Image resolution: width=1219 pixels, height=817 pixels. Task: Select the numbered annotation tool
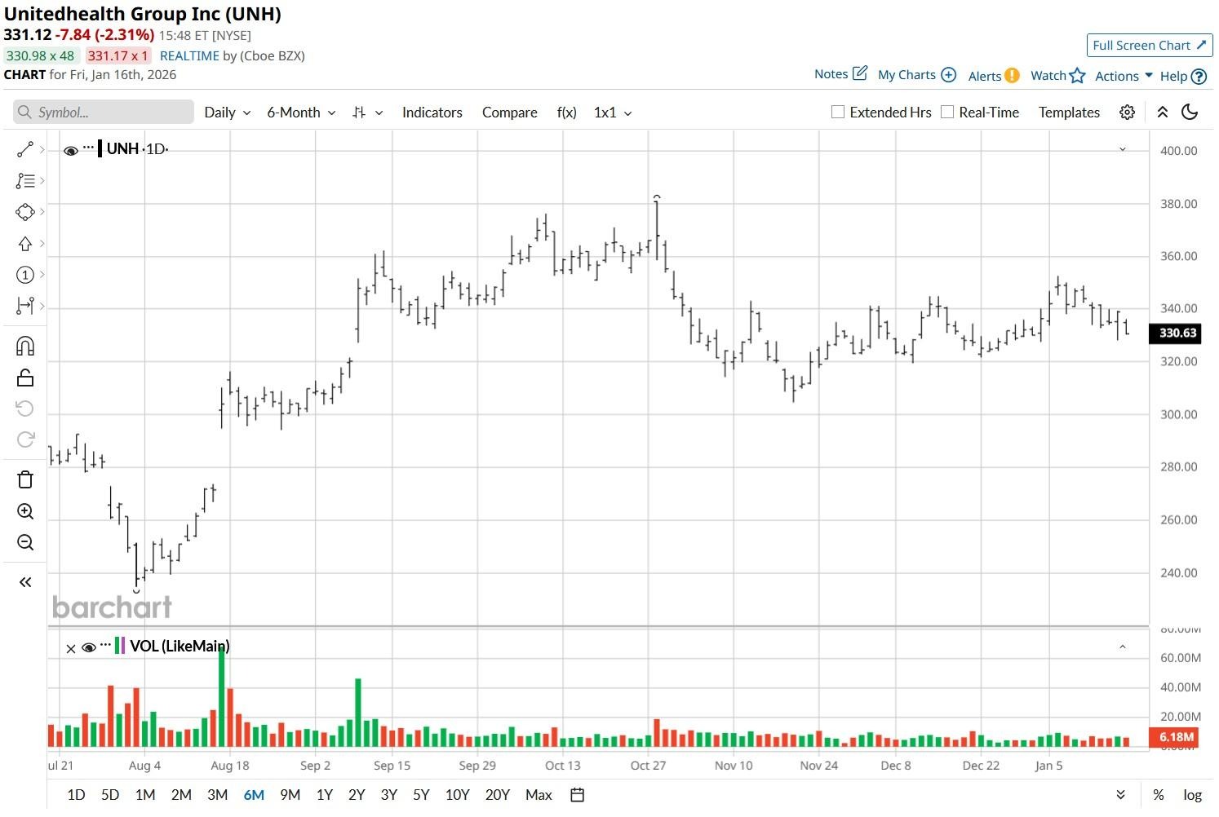point(25,275)
